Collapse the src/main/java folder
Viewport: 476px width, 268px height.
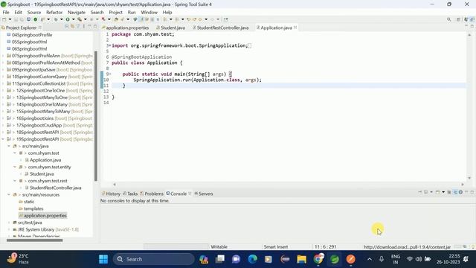point(9,146)
